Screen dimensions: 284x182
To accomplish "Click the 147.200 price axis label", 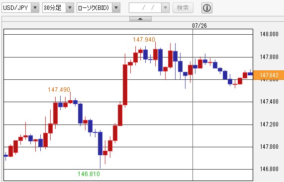I will 269,124.
